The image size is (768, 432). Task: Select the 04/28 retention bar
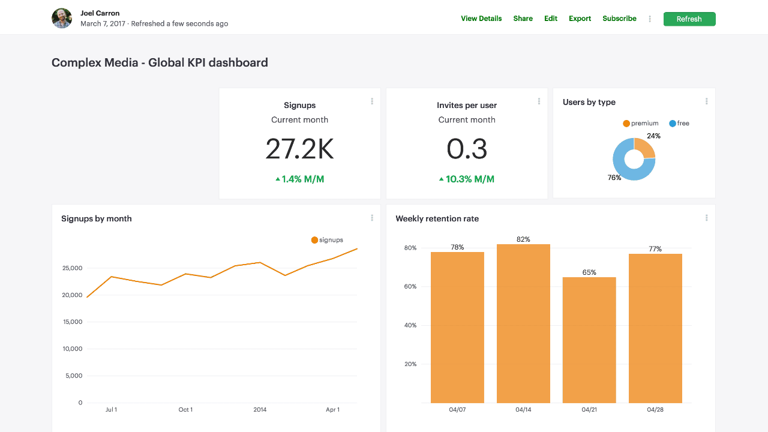[x=655, y=328]
